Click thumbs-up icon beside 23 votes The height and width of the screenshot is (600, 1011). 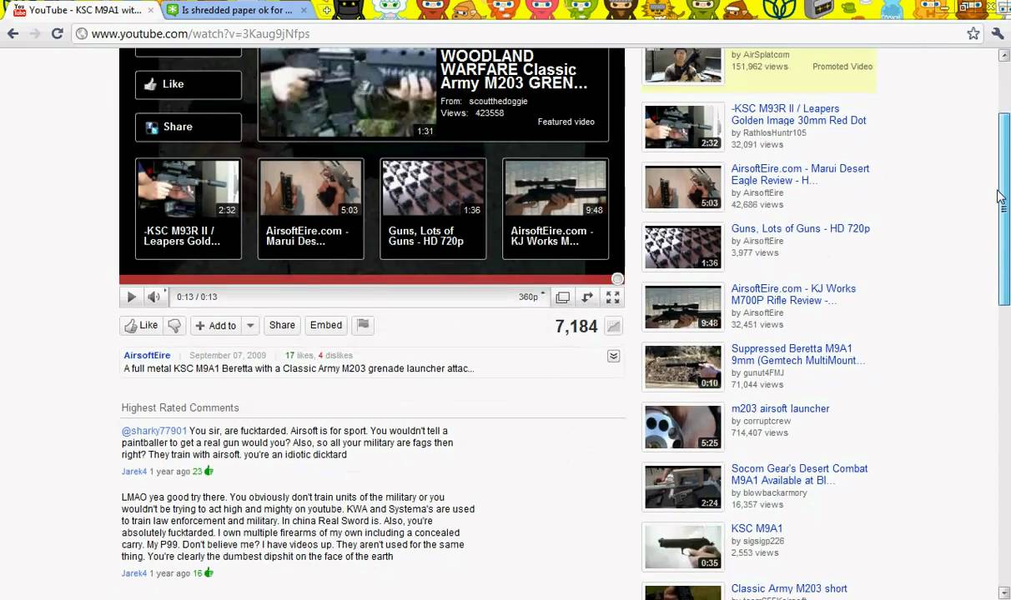209,471
